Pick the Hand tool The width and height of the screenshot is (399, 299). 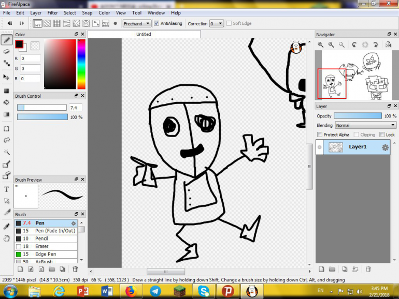[x=7, y=238]
